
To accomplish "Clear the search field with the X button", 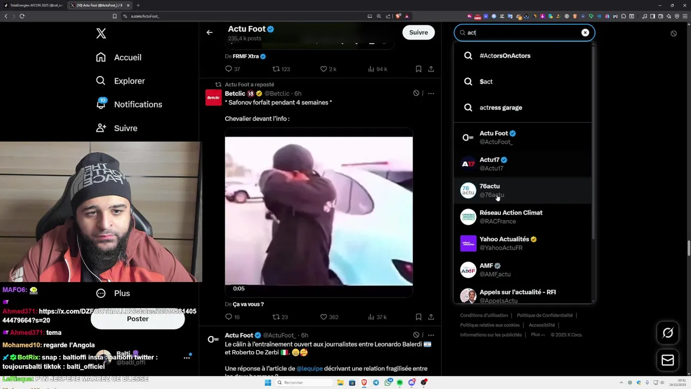I will coord(585,32).
